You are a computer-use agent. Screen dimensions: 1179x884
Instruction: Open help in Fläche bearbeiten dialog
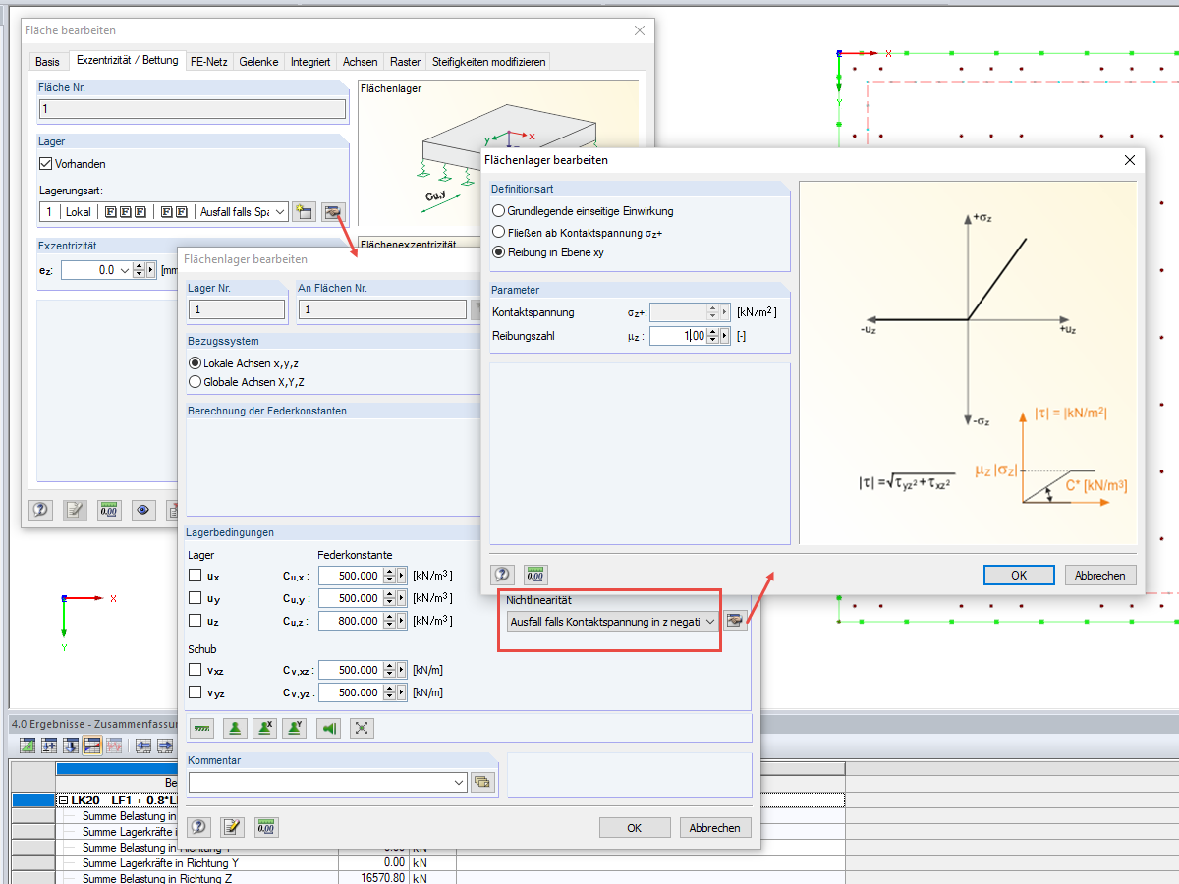coord(40,509)
